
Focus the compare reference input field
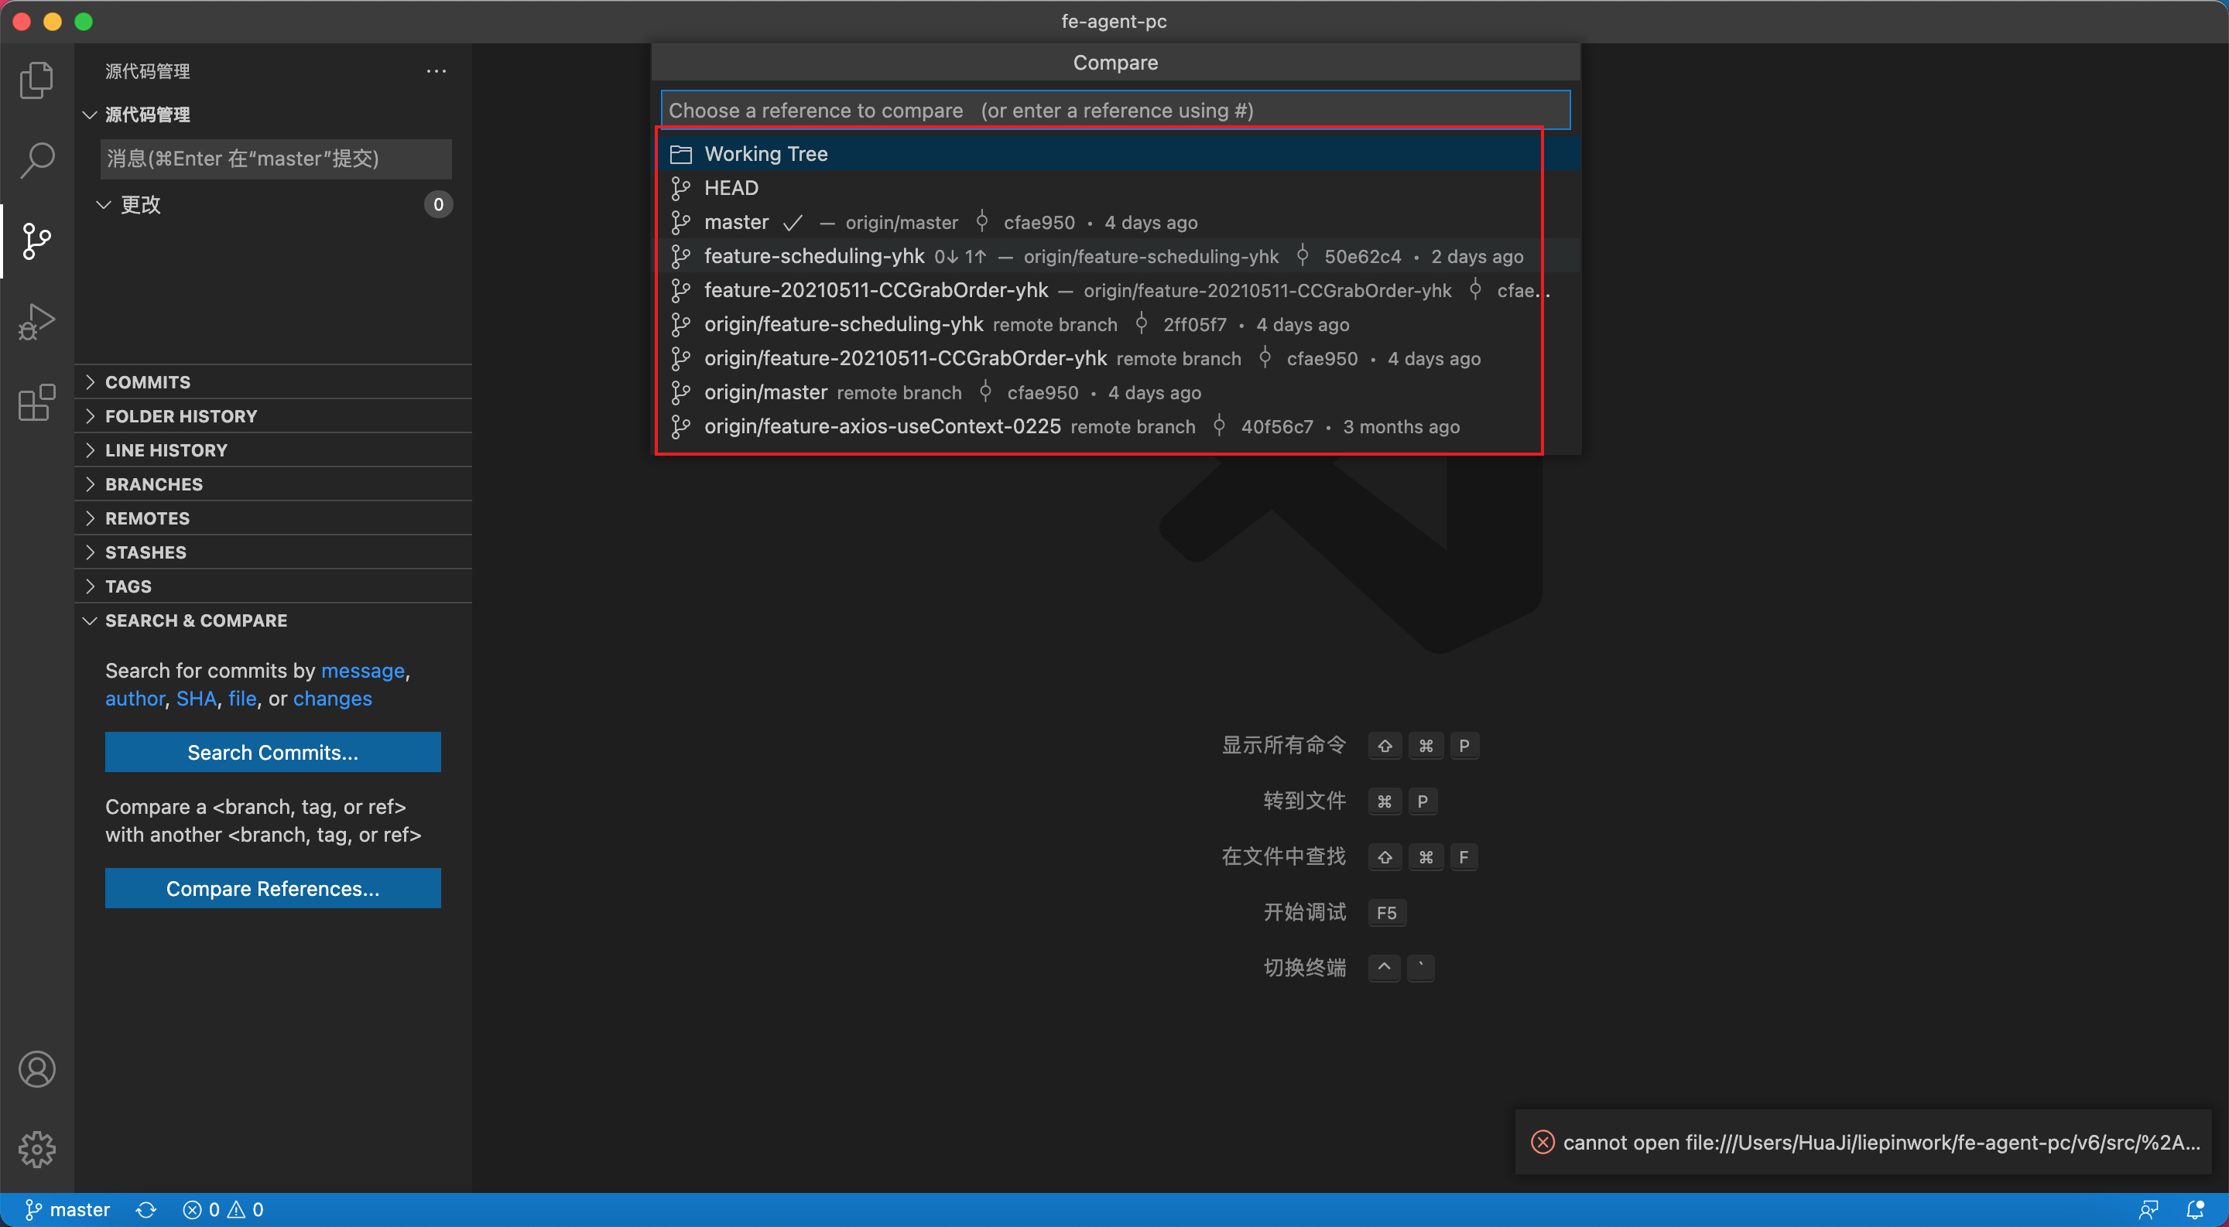coord(1114,111)
